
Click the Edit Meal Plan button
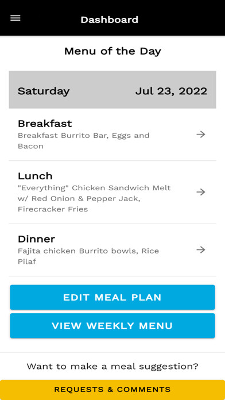coord(113,297)
